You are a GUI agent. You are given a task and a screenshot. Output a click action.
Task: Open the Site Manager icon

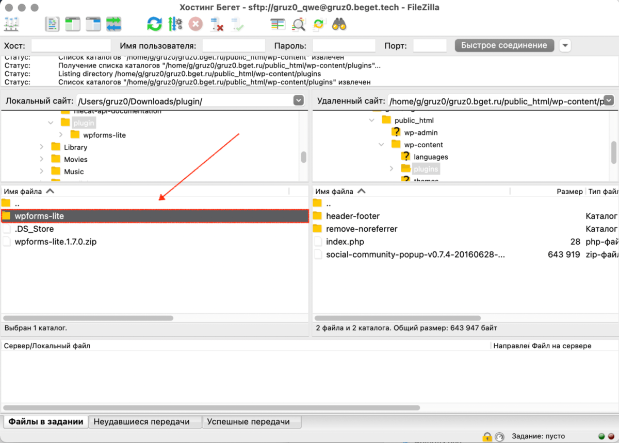coord(11,24)
